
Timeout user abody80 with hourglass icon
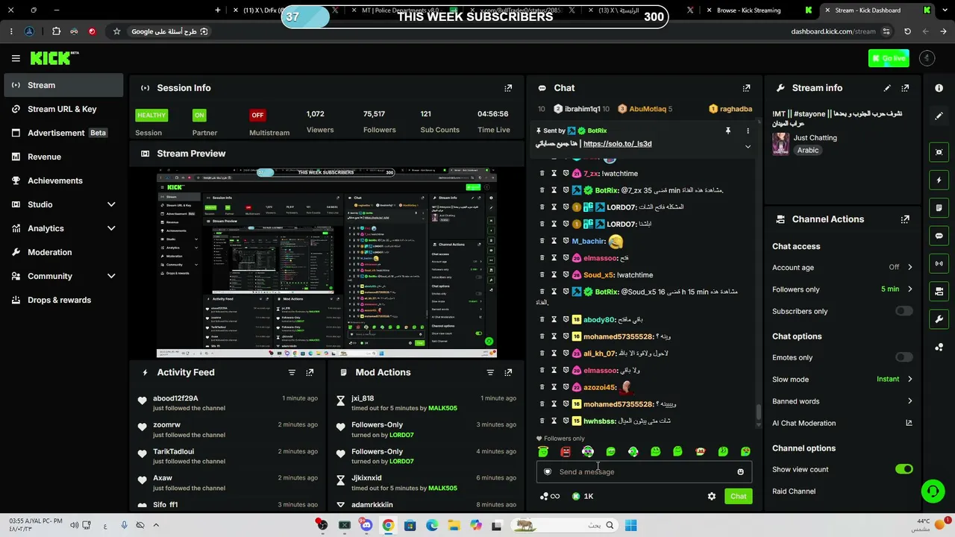coord(554,319)
